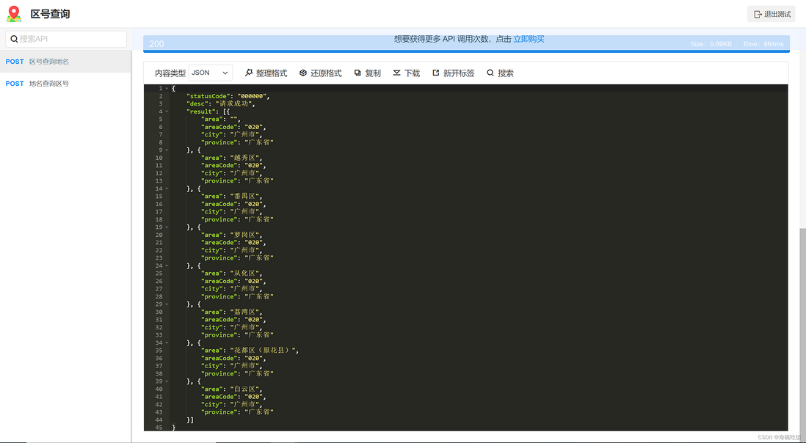Click the new tab icon beside 新开标签
Screen dimensions: 806x443
tap(436, 73)
